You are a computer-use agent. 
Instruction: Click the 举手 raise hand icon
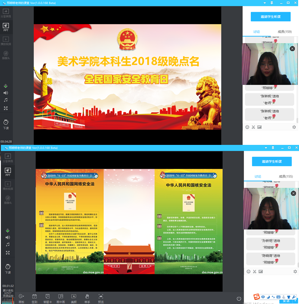click(x=87, y=297)
